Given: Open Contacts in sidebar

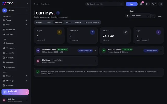Looking at the screenshot, I should click(15, 58).
